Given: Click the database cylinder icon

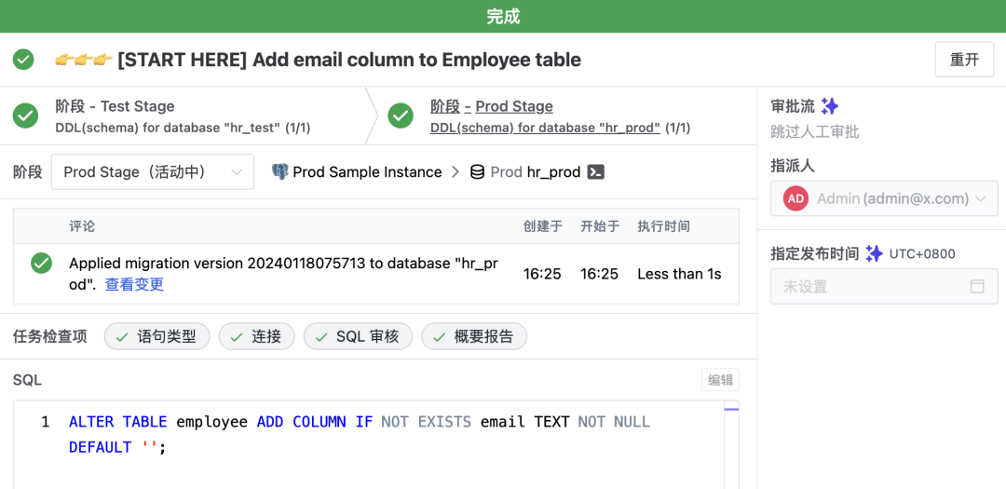Looking at the screenshot, I should click(x=477, y=172).
